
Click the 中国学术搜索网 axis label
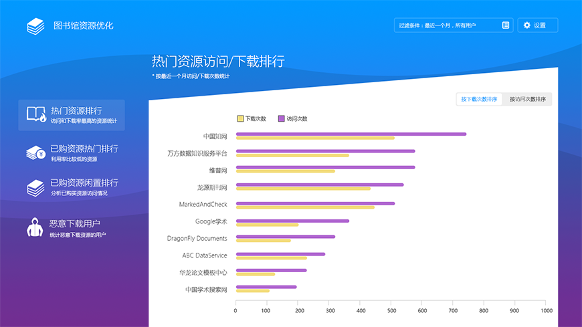pos(206,290)
